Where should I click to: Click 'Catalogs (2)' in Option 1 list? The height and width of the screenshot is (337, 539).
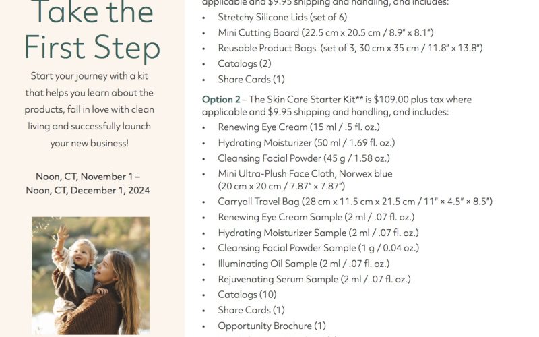[245, 63]
